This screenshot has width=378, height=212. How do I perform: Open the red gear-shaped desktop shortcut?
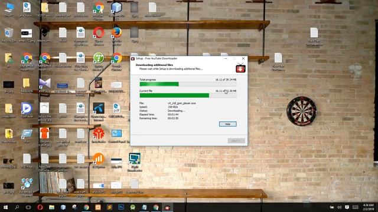[x=99, y=135]
